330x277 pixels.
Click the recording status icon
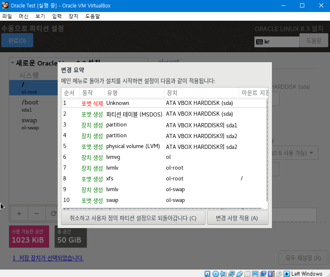point(263,274)
